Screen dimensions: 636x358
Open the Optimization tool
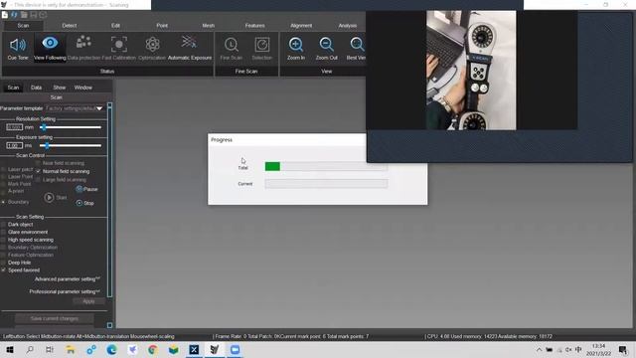coord(152,44)
